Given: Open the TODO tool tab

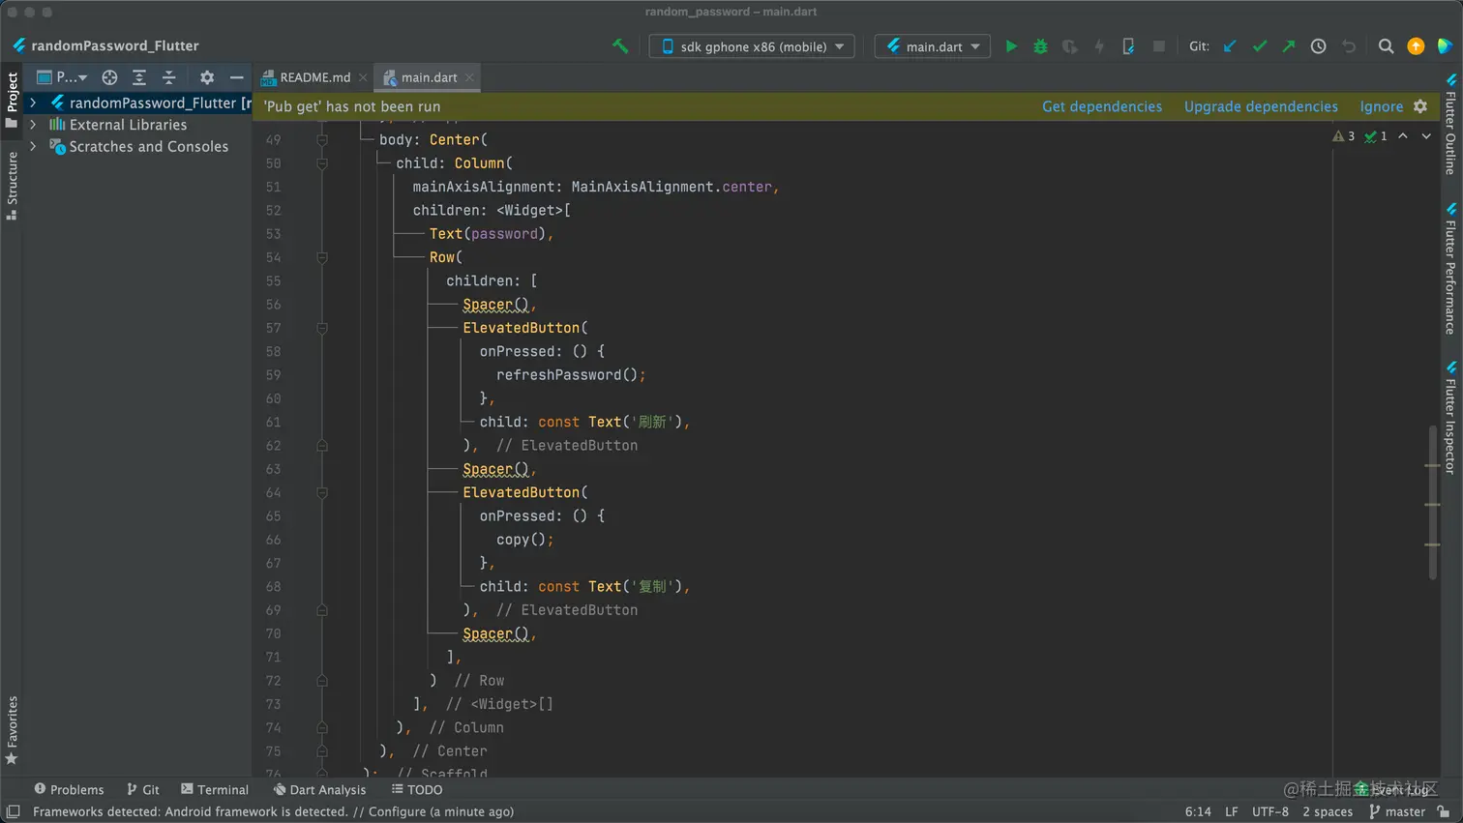Looking at the screenshot, I should coord(417,790).
